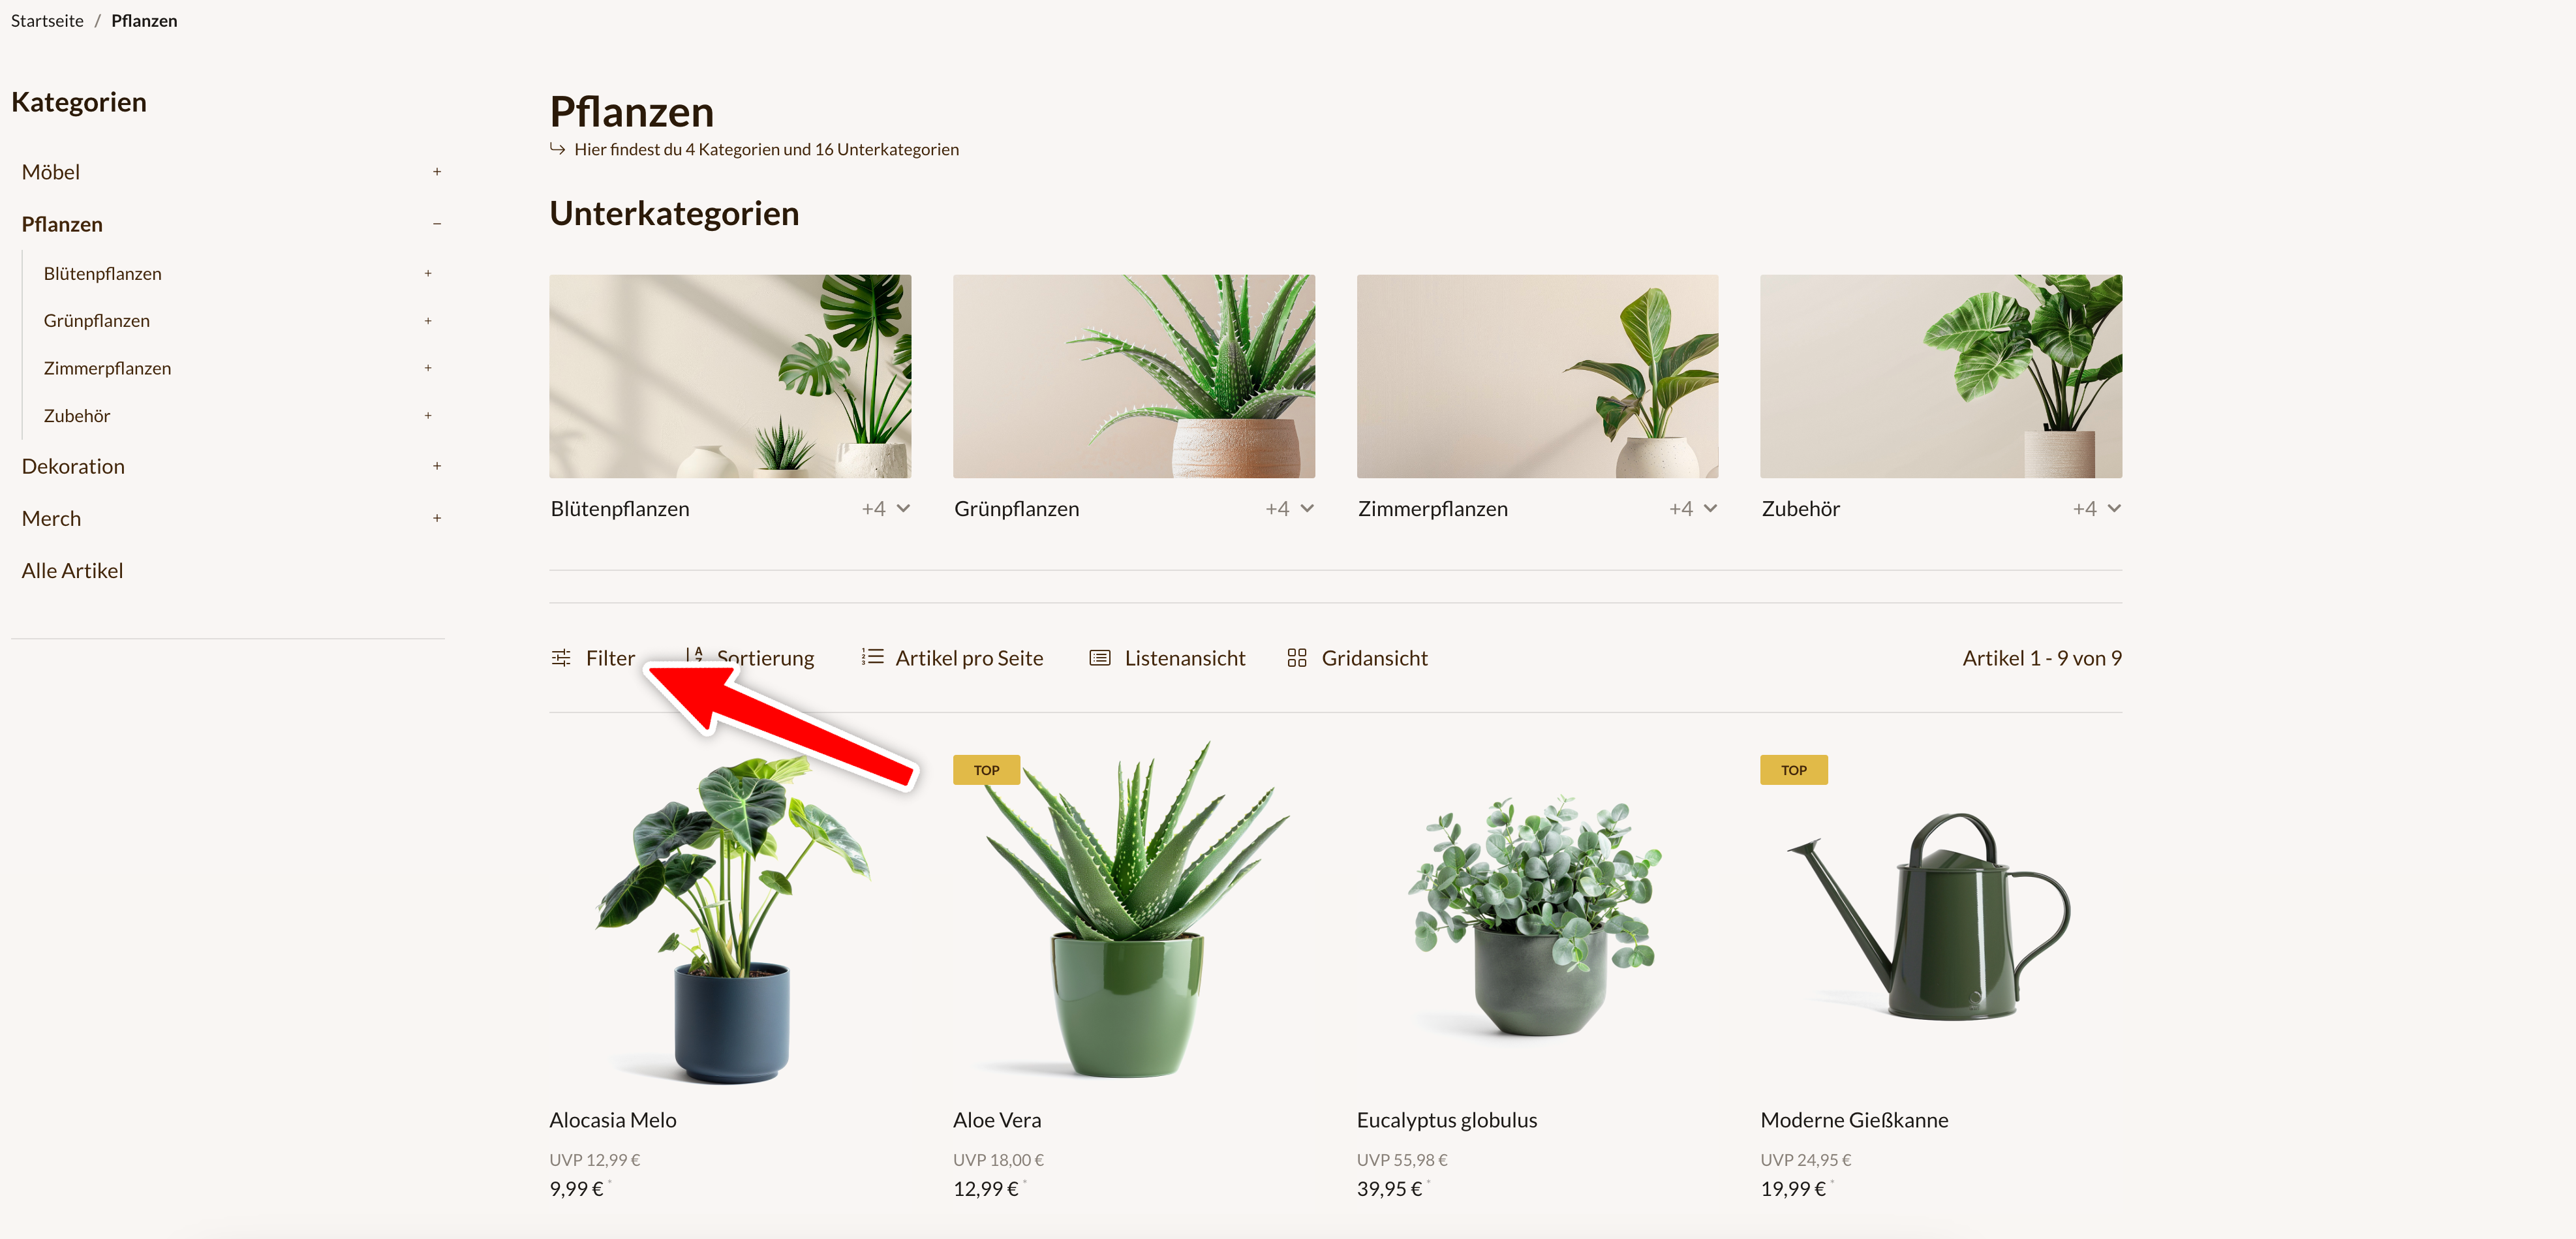
Task: Open the +4 dropdown under Grünpflanzen
Action: (1289, 509)
